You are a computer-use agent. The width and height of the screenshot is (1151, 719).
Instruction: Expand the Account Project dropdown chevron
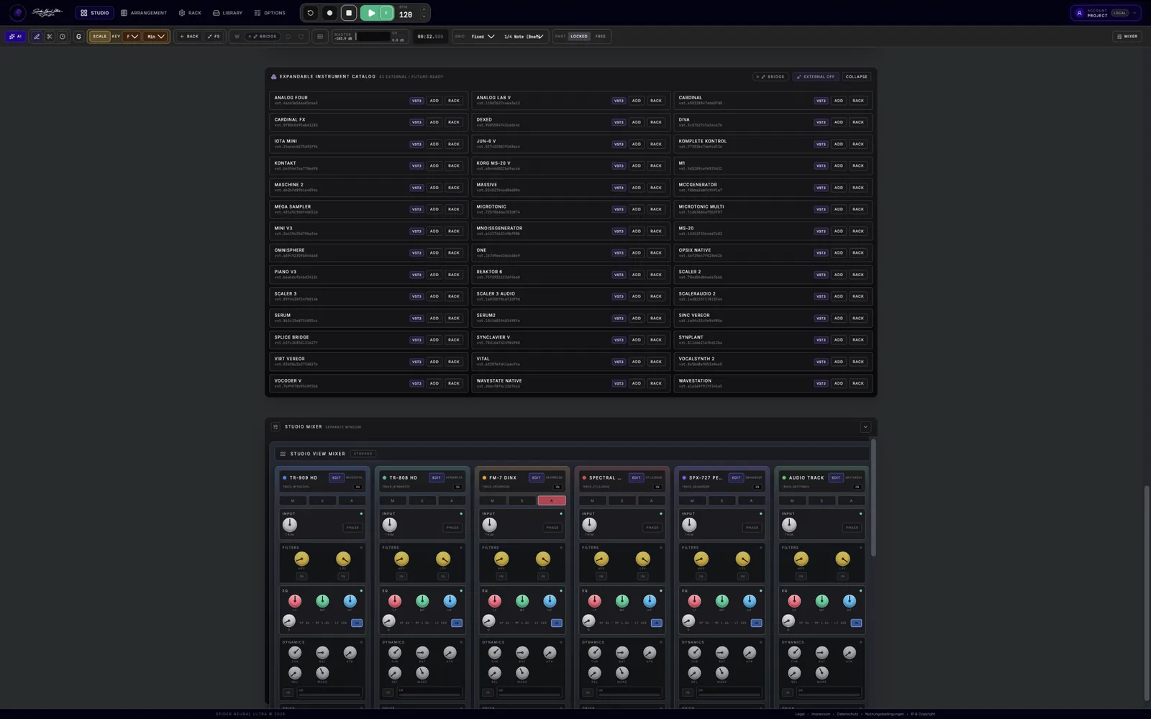click(x=1134, y=13)
